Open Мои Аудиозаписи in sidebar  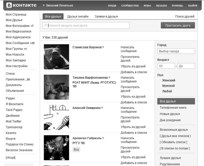[18, 37]
